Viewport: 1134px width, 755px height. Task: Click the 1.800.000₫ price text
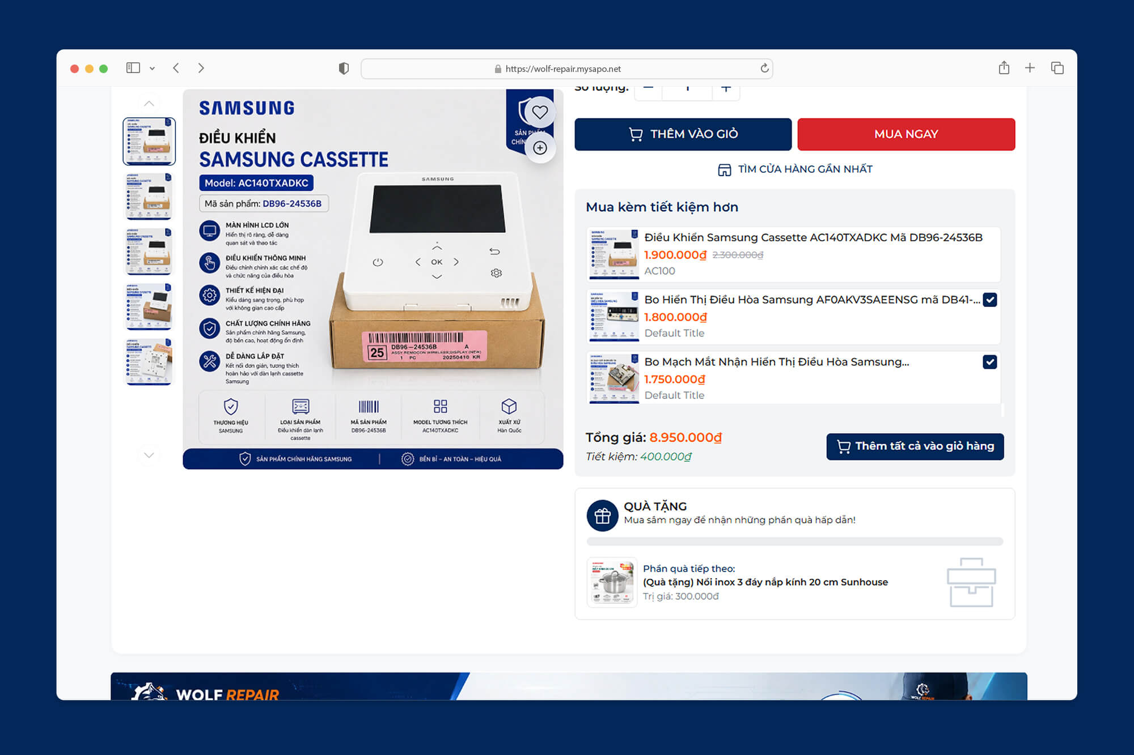tap(675, 317)
